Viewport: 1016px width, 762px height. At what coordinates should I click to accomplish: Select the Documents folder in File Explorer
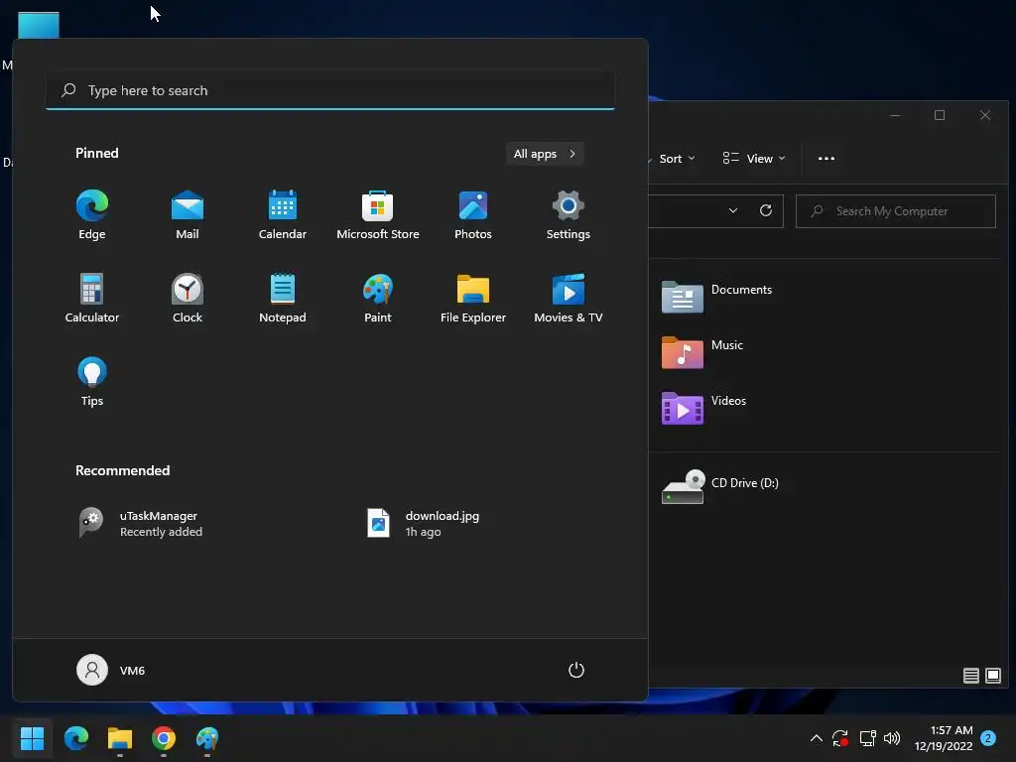(716, 297)
